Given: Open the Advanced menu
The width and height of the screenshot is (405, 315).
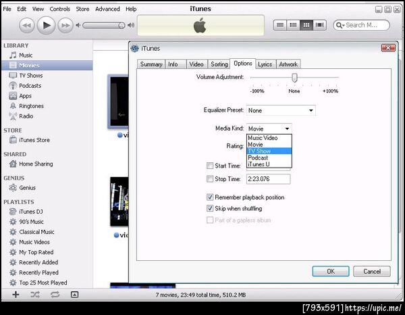Looking at the screenshot, I should click(107, 9).
